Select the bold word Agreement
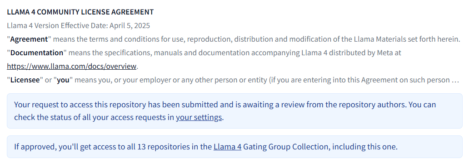Image resolution: width=474 pixels, height=168 pixels. tap(29, 39)
